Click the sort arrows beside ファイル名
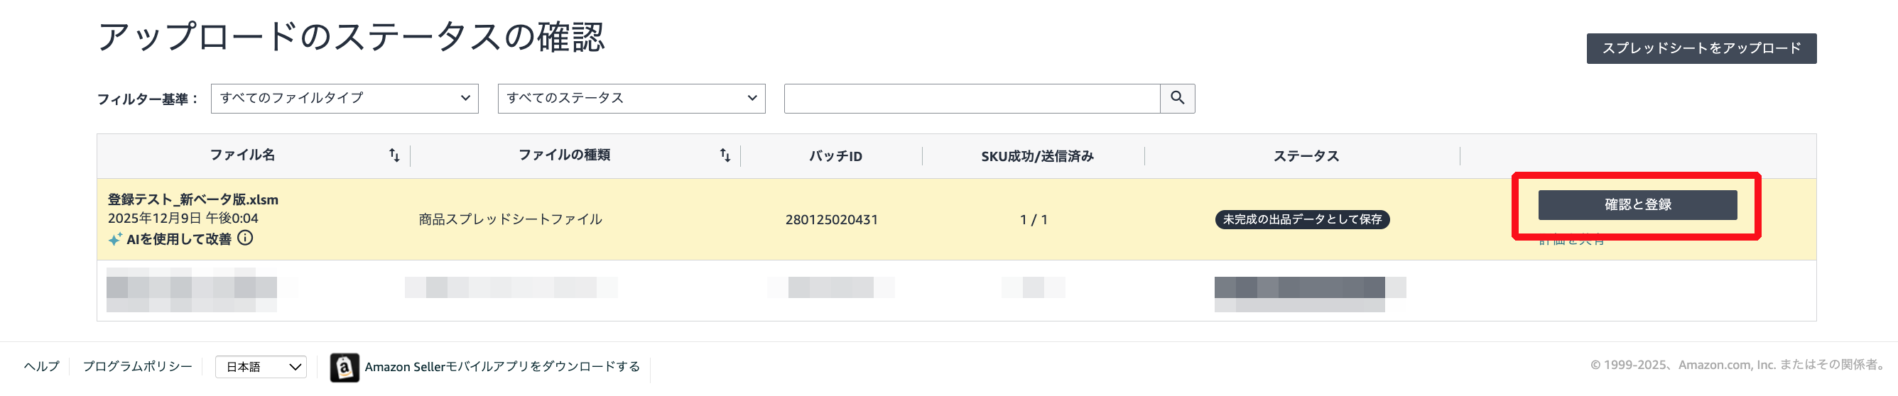Screen dimensions: 1898x396 (394, 155)
